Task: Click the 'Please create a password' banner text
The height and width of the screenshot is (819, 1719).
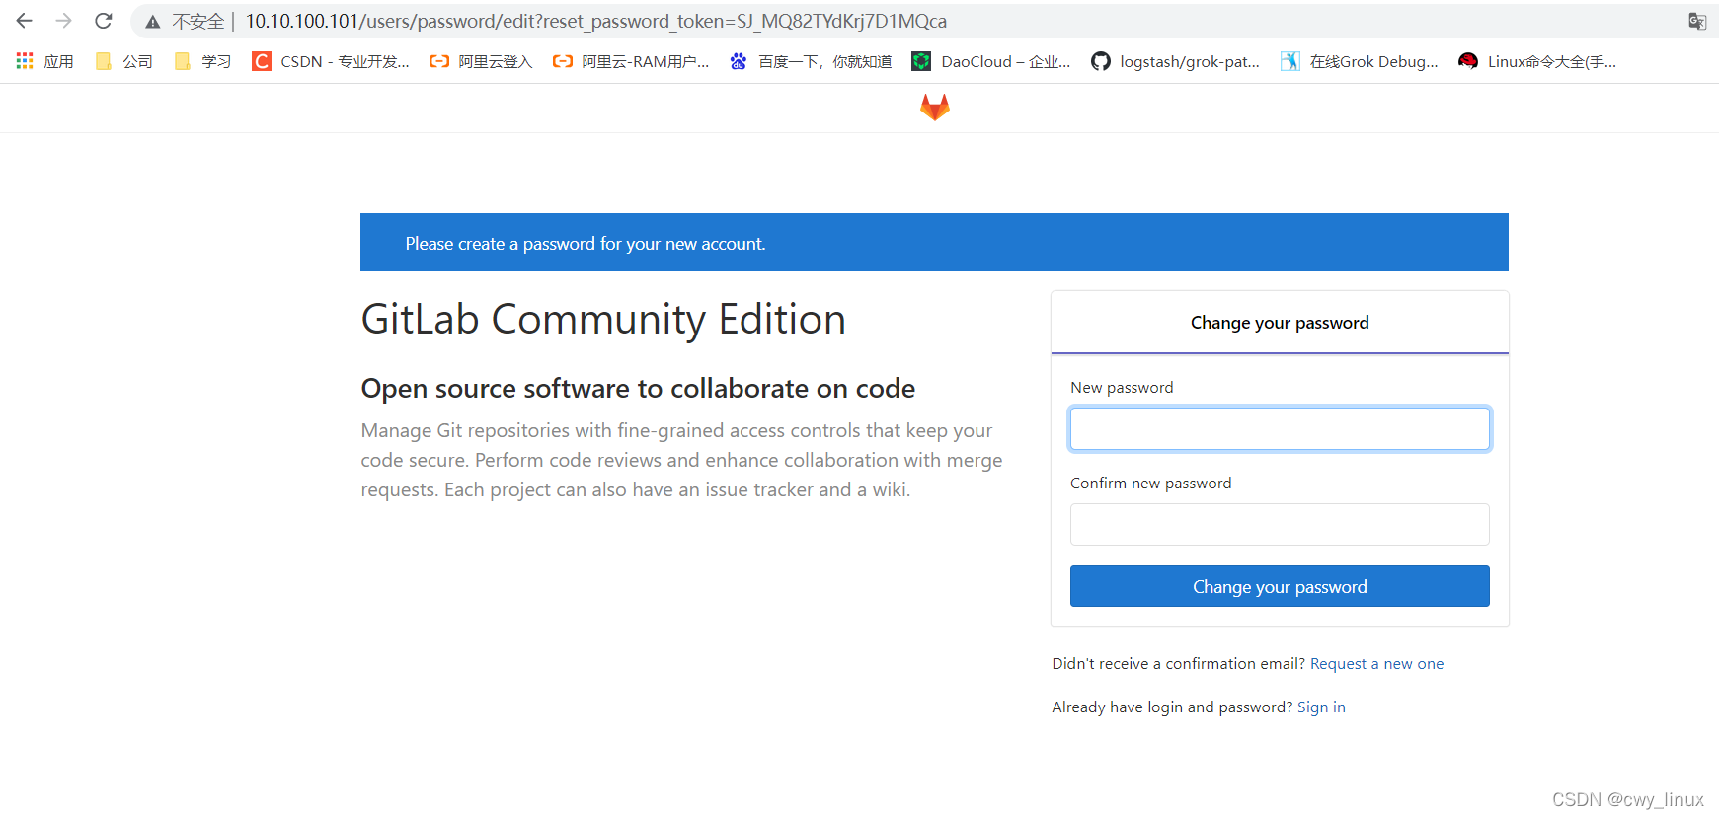Action: [x=586, y=244]
